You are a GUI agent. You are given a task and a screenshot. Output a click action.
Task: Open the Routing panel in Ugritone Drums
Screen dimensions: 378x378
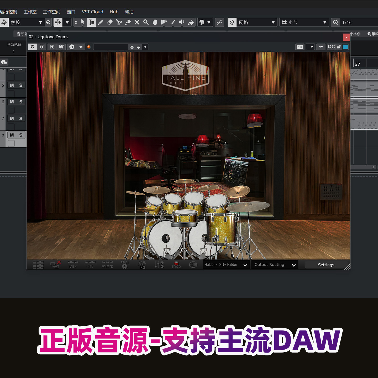(x=107, y=265)
